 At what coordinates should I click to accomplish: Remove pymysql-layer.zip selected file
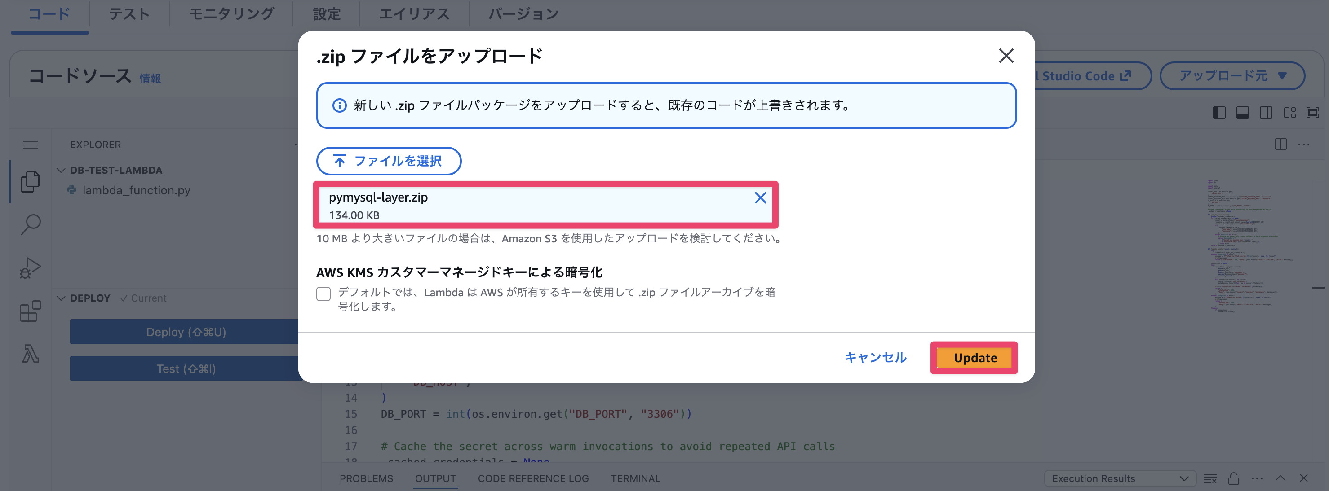[760, 197]
